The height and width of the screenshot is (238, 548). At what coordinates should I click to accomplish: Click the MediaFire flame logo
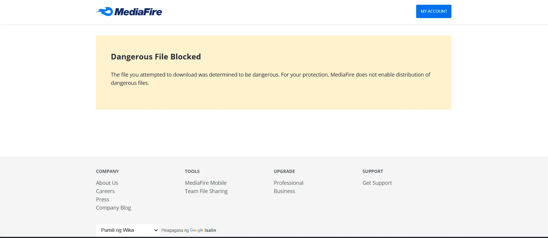coord(129,12)
